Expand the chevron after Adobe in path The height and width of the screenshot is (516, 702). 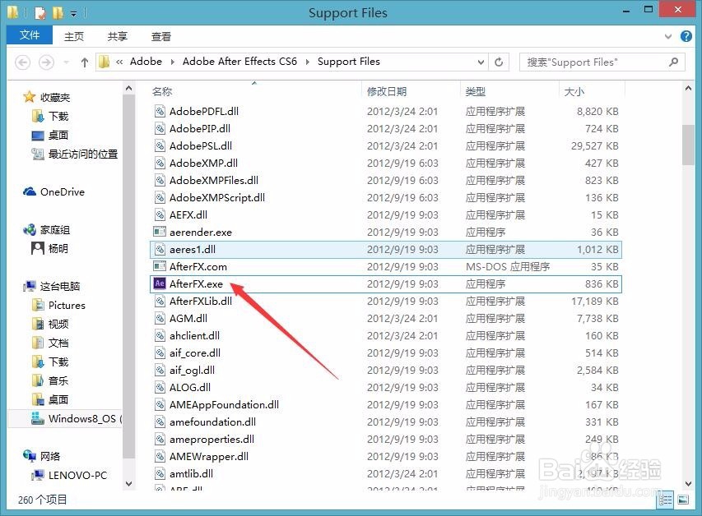(172, 62)
